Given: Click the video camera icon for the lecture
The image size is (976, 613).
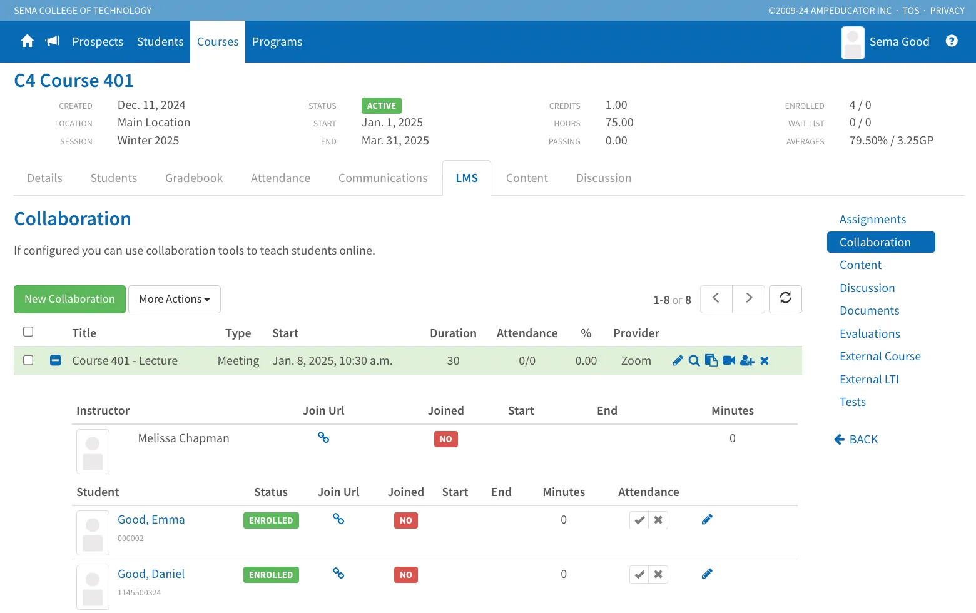Looking at the screenshot, I should pyautogui.click(x=729, y=361).
